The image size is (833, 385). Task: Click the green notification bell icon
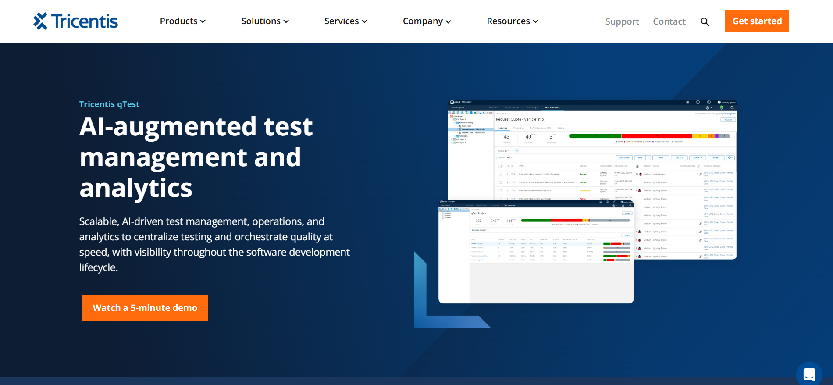point(721,107)
